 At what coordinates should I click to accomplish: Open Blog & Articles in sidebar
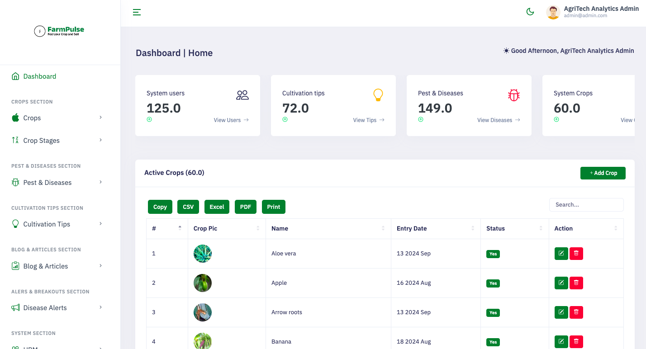click(x=57, y=266)
